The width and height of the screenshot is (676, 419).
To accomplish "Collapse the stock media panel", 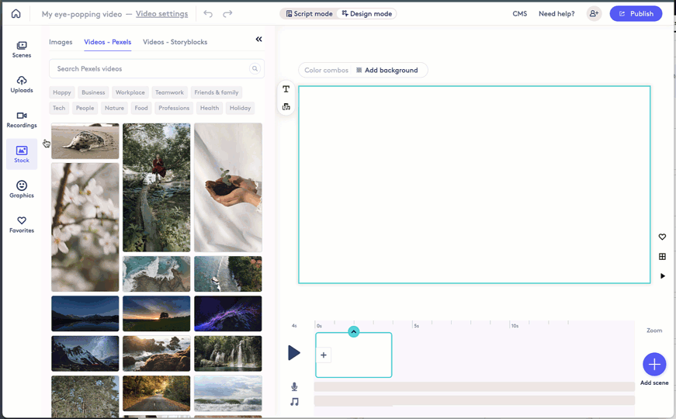I will [x=259, y=40].
